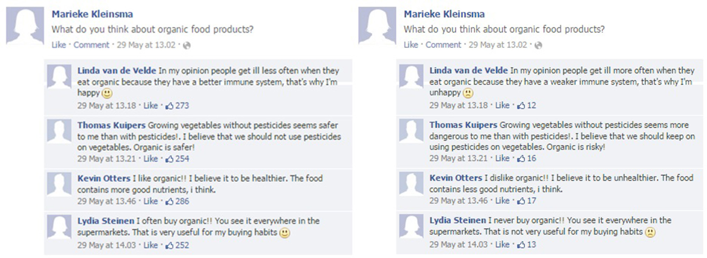
Task: Click Lydia Steinen's name on the "never buy organic" comment
Action: click(x=457, y=220)
